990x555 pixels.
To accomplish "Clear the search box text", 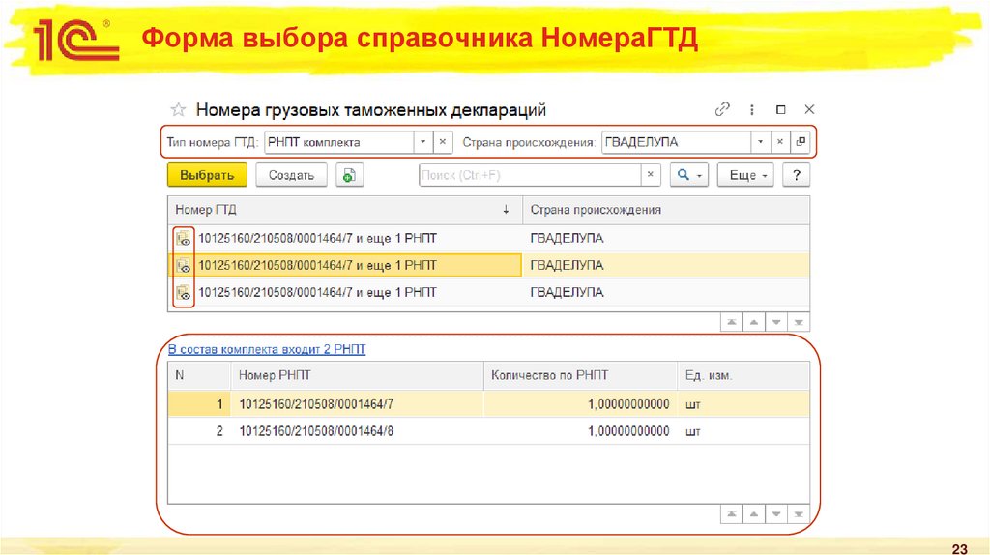I will [651, 175].
